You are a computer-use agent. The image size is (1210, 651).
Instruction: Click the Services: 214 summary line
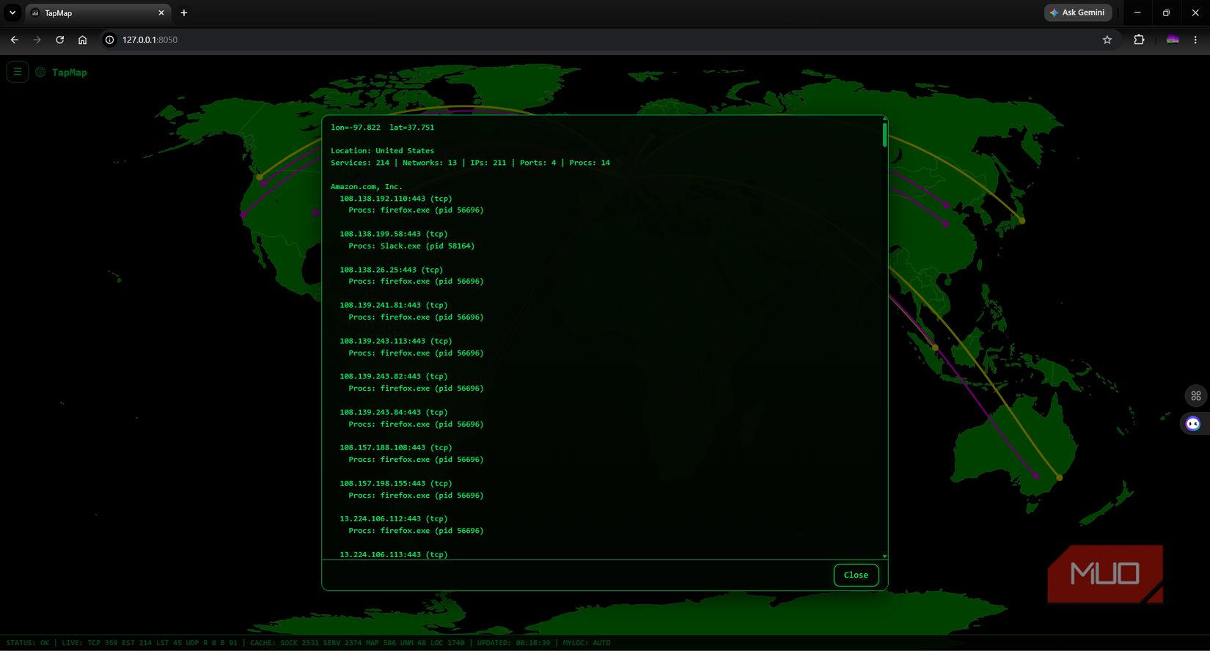(470, 163)
